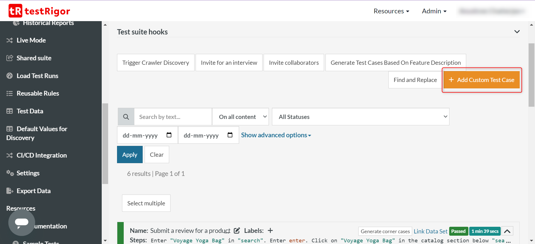Click the testRigor logo
The image size is (535, 244).
point(39,11)
